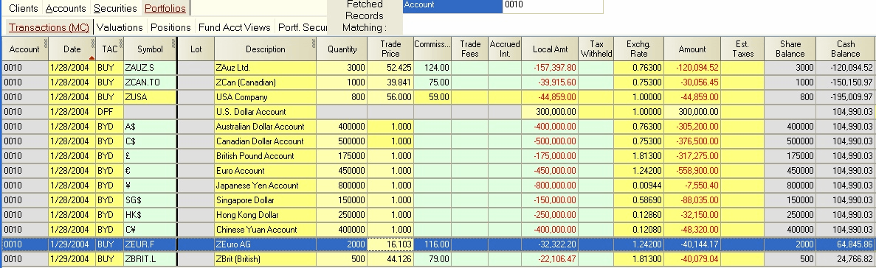Click the Symbol column header
The width and height of the screenshot is (876, 268).
click(150, 49)
